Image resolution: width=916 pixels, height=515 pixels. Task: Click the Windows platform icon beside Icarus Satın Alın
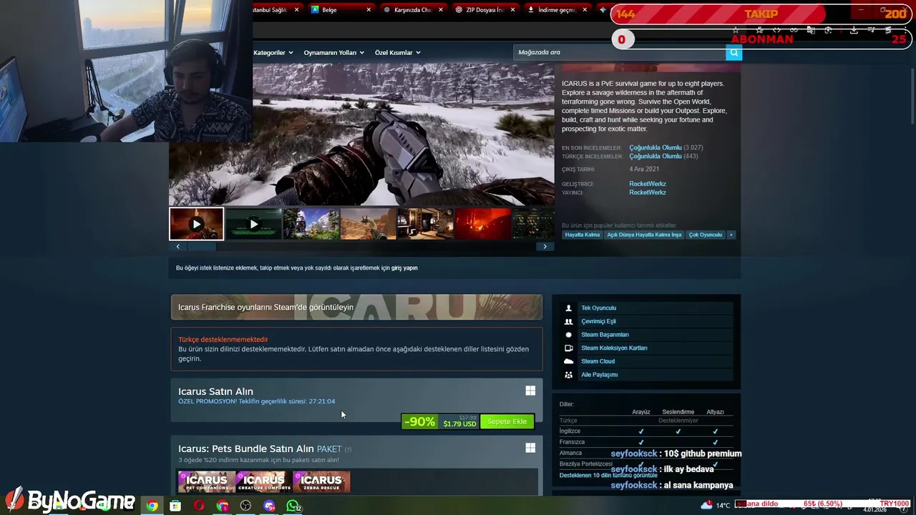tap(530, 391)
